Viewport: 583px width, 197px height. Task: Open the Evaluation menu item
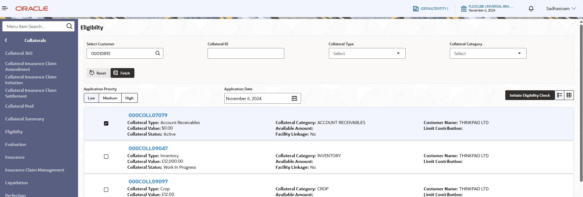pyautogui.click(x=16, y=144)
